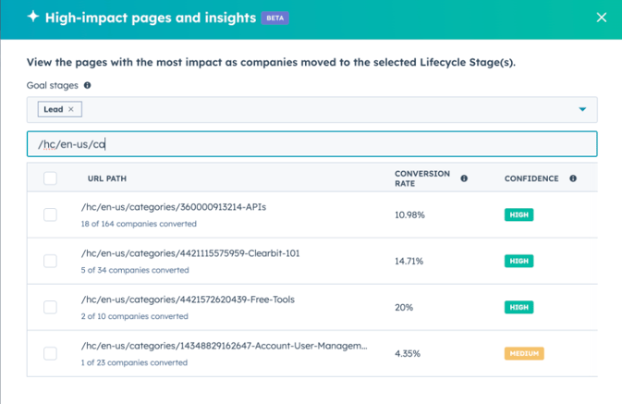This screenshot has height=404, width=622.
Task: Click '2 of 10 companies converted' text
Action: pyautogui.click(x=135, y=316)
